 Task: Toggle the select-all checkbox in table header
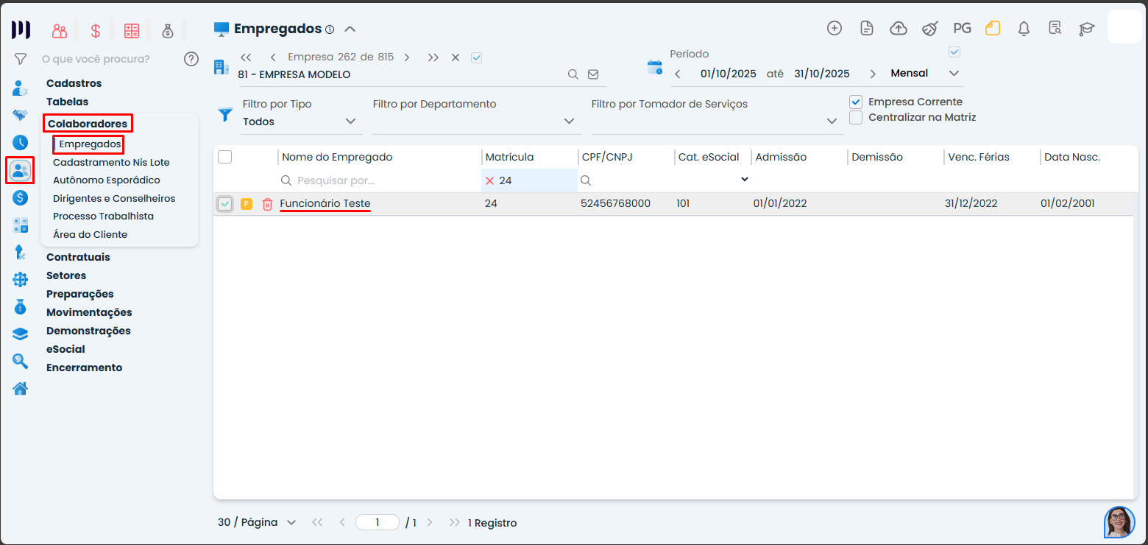tap(225, 157)
